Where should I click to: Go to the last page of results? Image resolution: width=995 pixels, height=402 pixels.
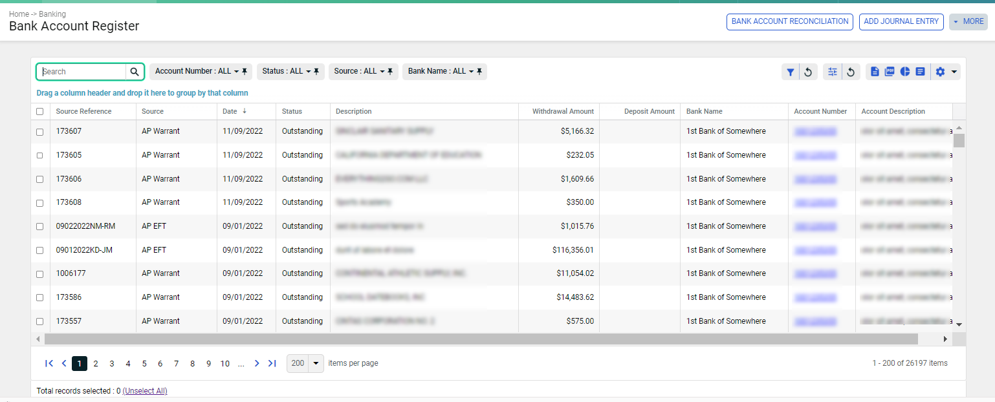pos(272,363)
